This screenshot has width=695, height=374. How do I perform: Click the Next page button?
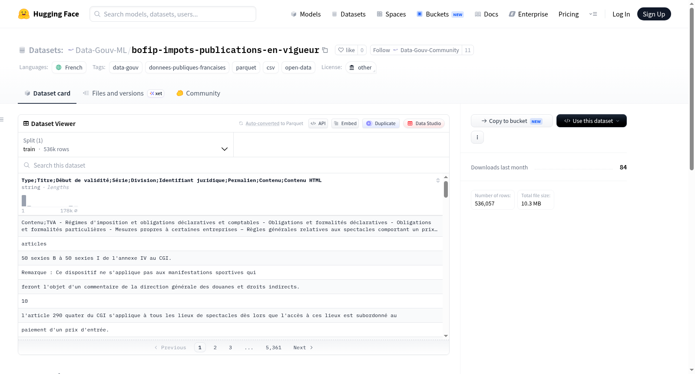[303, 348]
